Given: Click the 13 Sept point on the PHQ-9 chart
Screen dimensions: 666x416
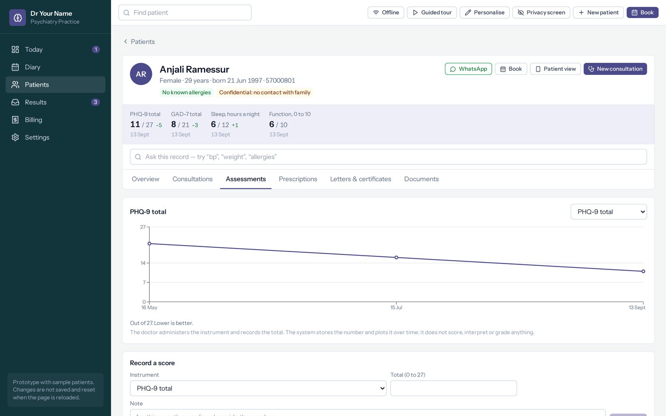Looking at the screenshot, I should click(643, 271).
